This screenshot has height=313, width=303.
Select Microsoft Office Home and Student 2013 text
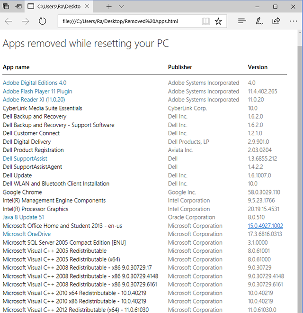pos(62,226)
